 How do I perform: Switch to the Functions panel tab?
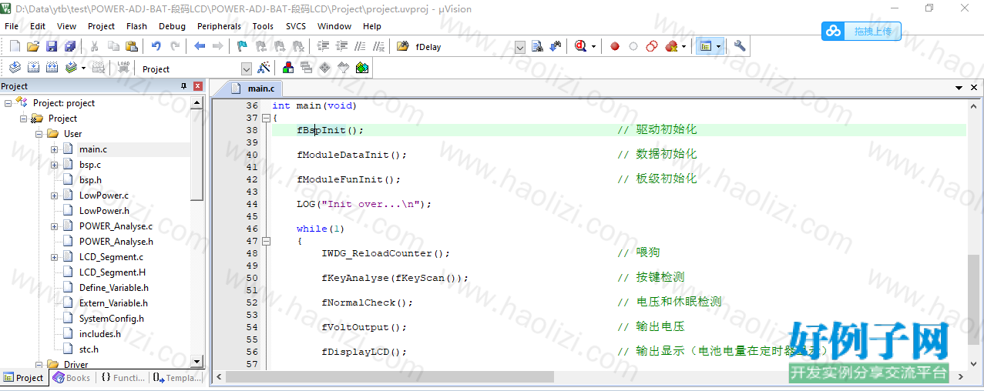123,378
